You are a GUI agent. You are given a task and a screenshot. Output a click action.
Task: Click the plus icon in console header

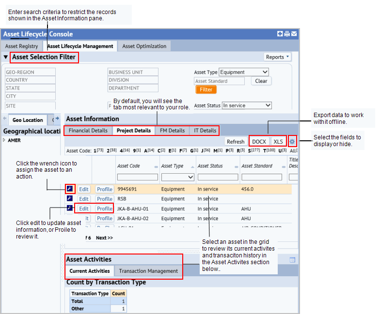point(280,34)
